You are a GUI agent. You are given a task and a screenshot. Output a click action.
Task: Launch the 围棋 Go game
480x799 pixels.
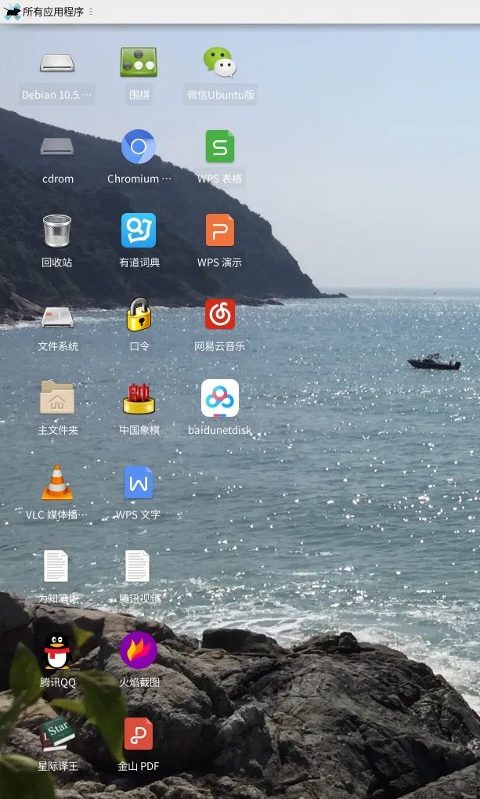pyautogui.click(x=139, y=63)
